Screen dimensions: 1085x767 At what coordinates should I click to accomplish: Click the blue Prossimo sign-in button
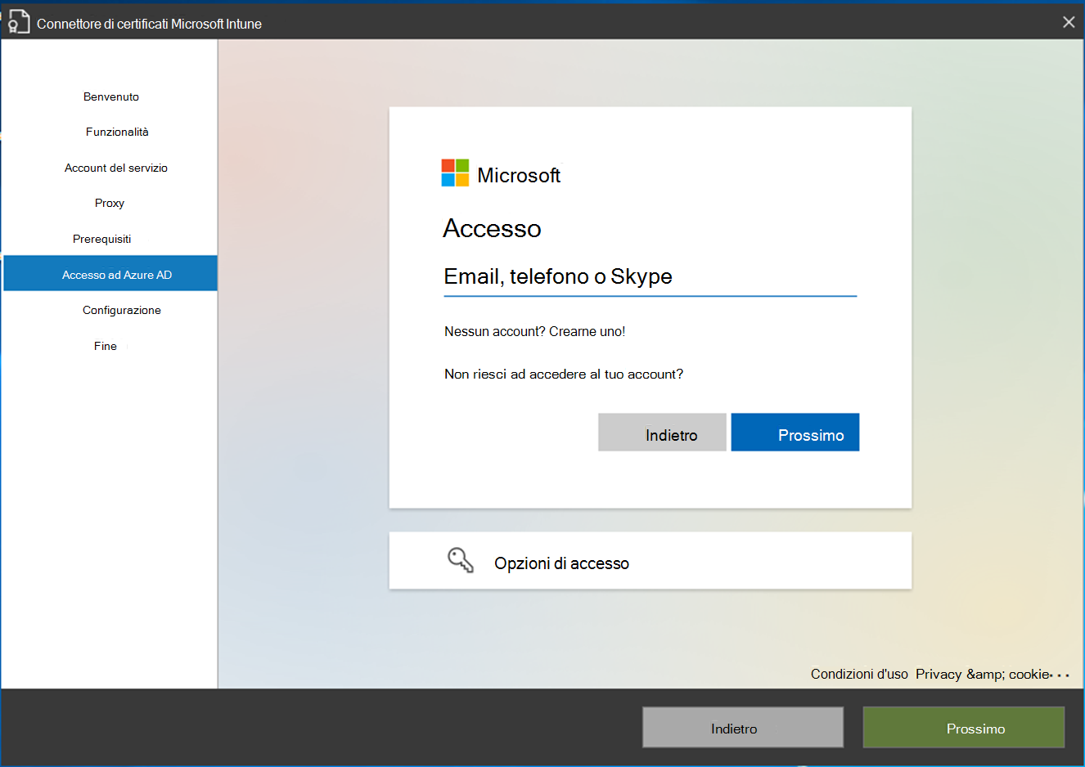795,433
